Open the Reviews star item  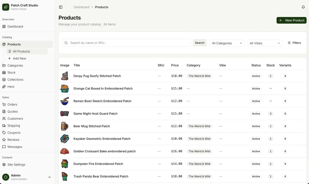point(13,140)
